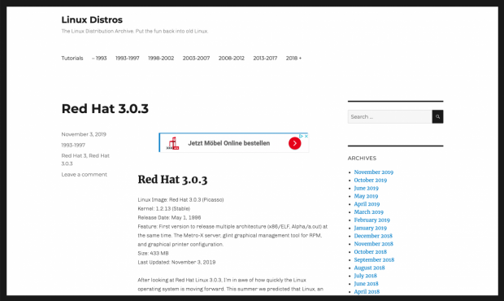This screenshot has height=301, width=504.
Task: Click the "Linux Image: Red Hat 3.0.3 (Picasso)" line
Action: click(180, 199)
